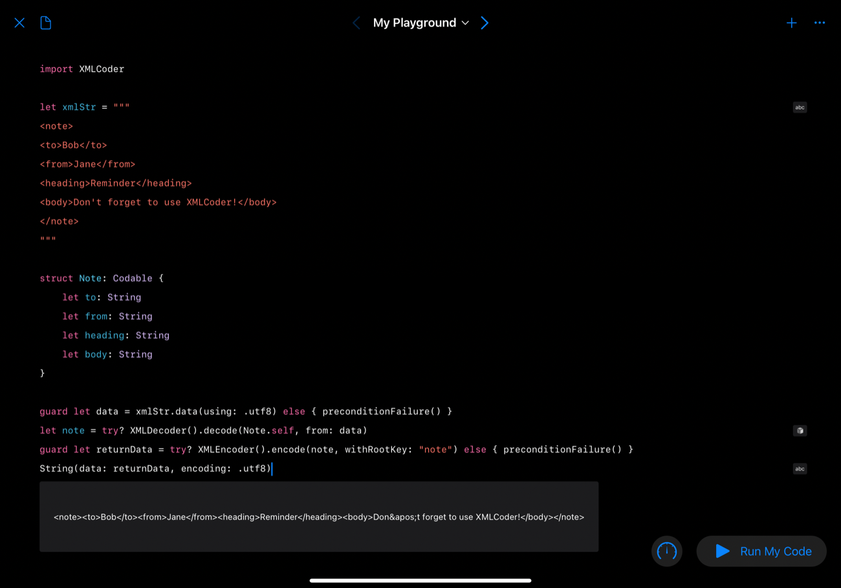Tap the '<body>Don't forget' line

(x=158, y=202)
